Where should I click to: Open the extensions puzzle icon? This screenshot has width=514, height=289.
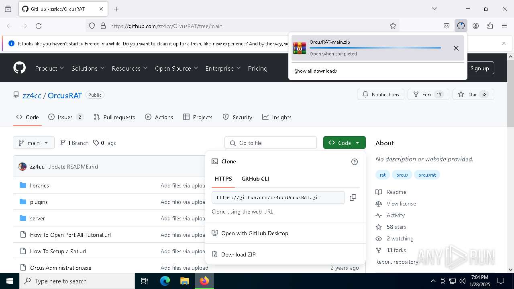490,26
